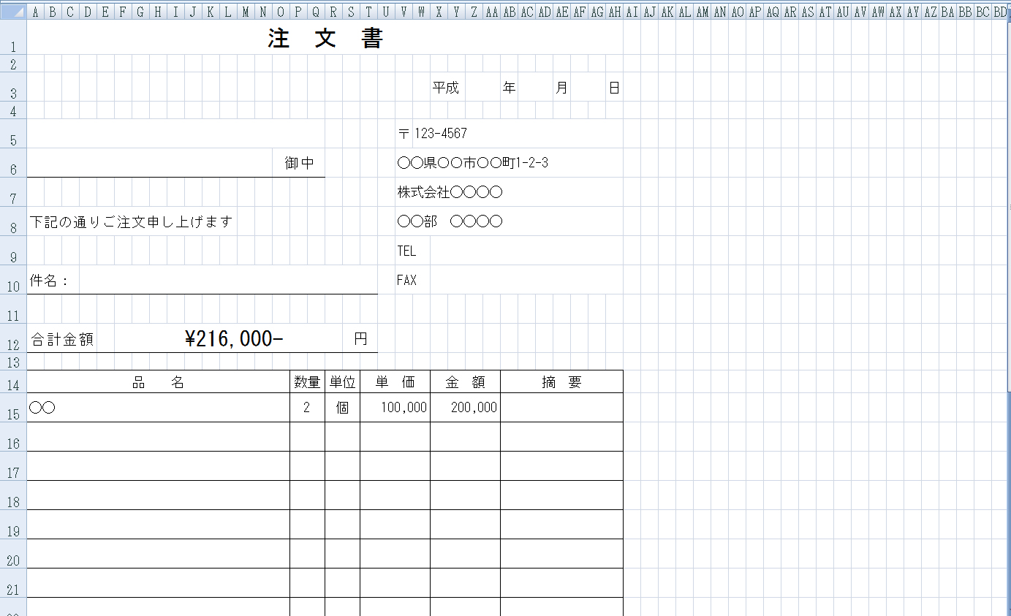Select column AP header
Image resolution: width=1011 pixels, height=616 pixels.
pyautogui.click(x=754, y=12)
